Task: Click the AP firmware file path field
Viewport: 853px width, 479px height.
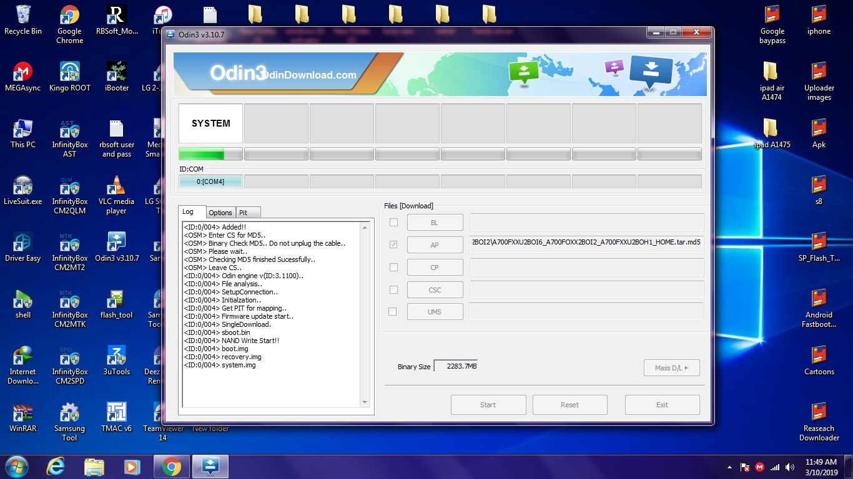Action: [587, 245]
